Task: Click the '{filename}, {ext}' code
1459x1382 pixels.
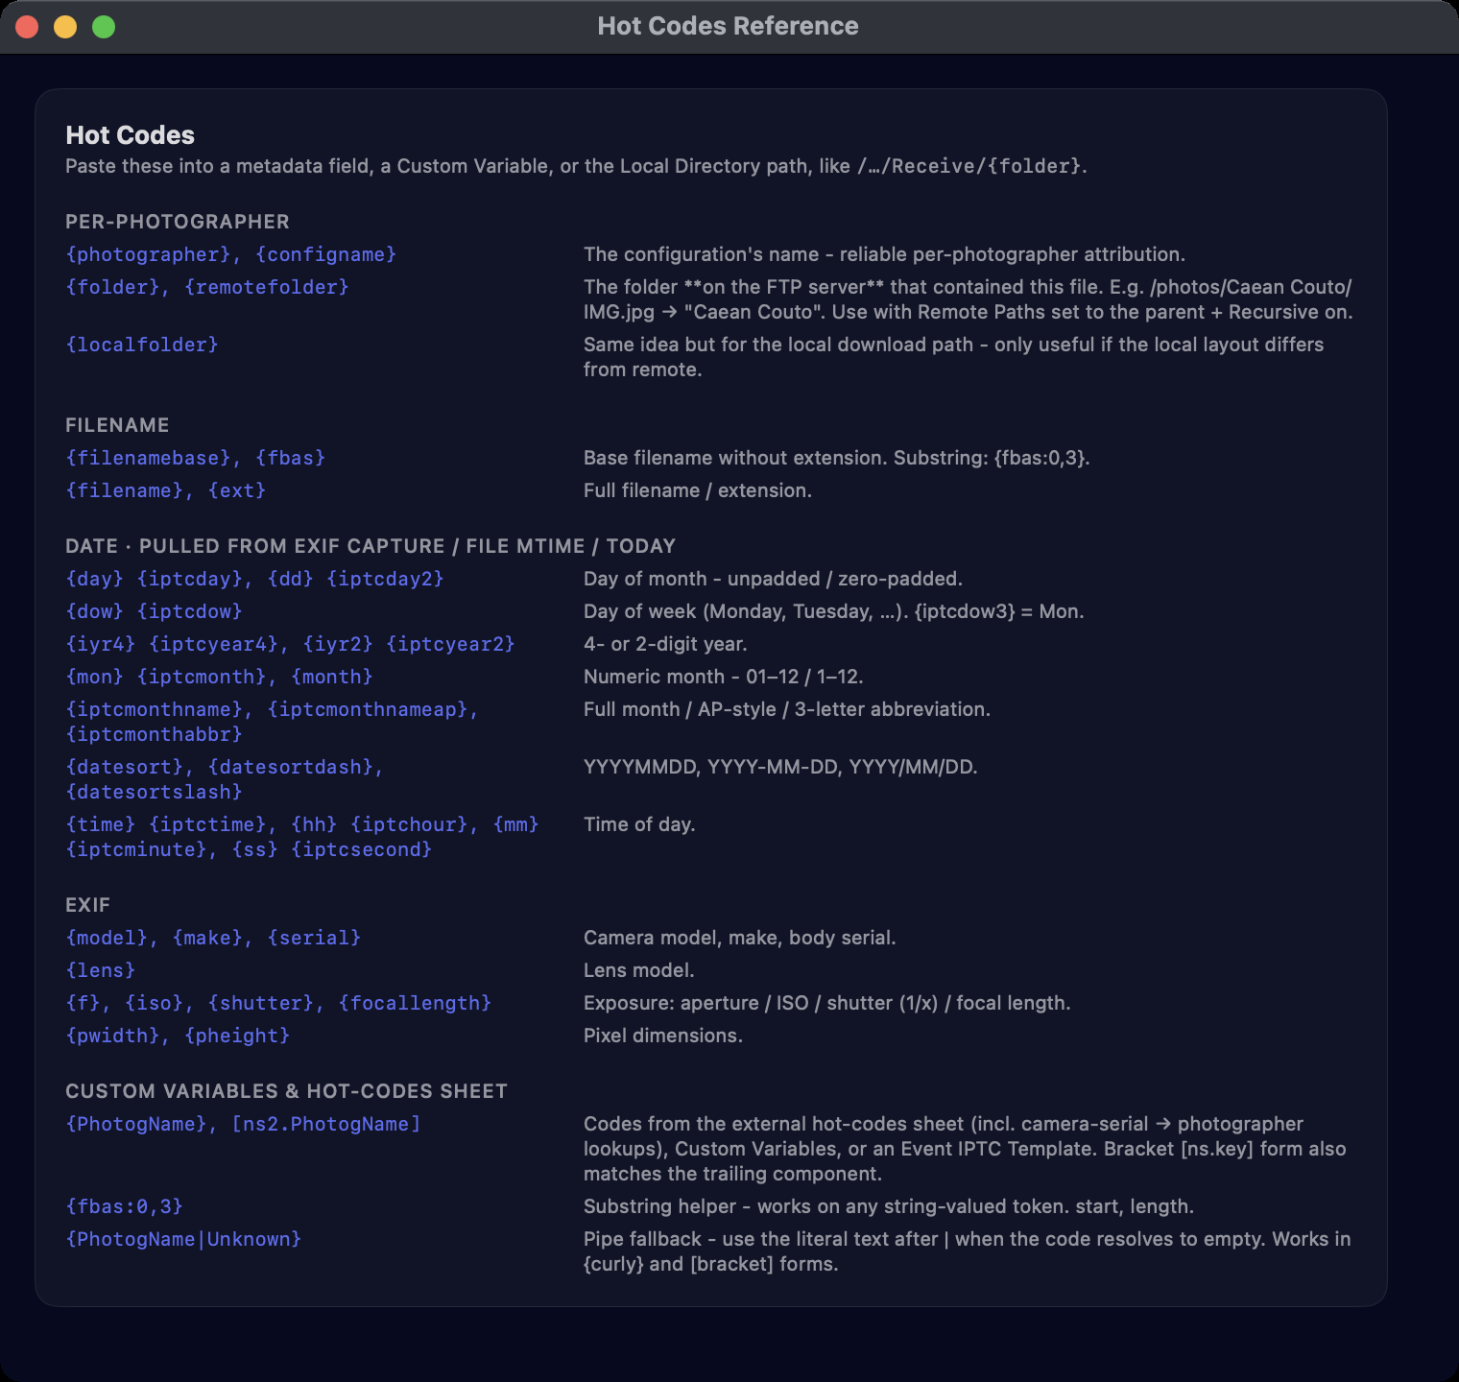Action: (x=166, y=490)
